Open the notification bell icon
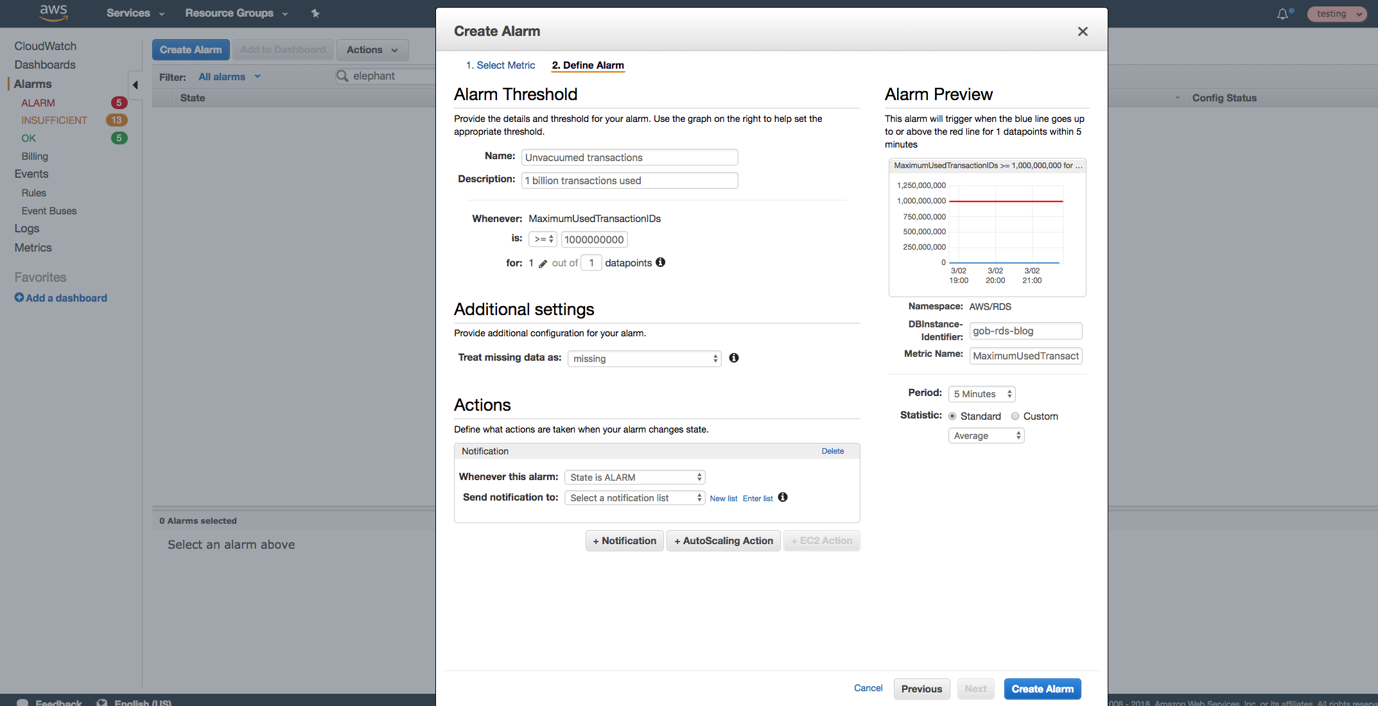This screenshot has height=706, width=1378. tap(1282, 13)
